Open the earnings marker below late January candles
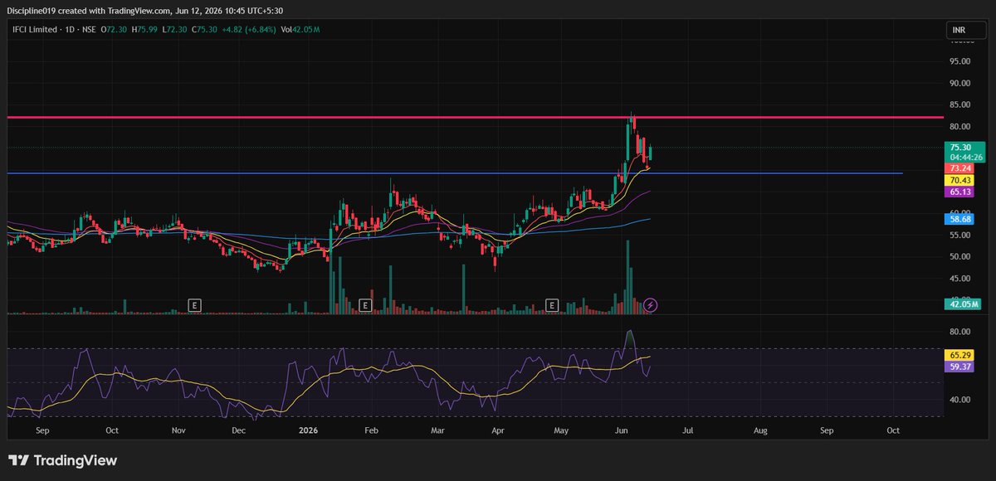 tap(365, 305)
